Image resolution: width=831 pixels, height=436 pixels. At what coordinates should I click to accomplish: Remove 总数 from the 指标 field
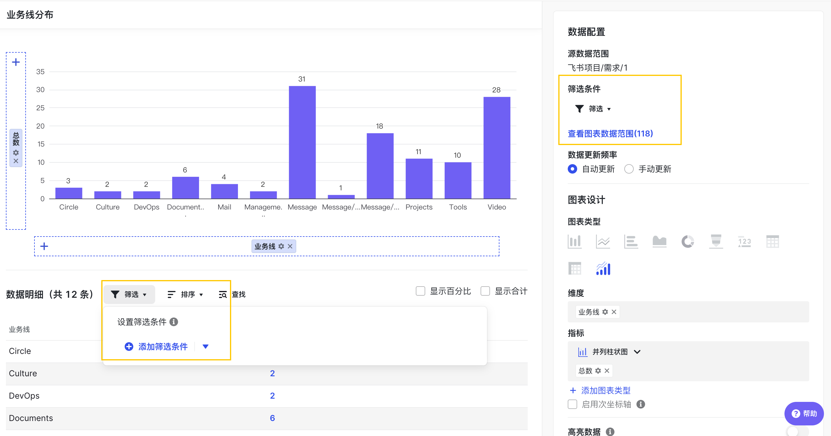tap(607, 371)
